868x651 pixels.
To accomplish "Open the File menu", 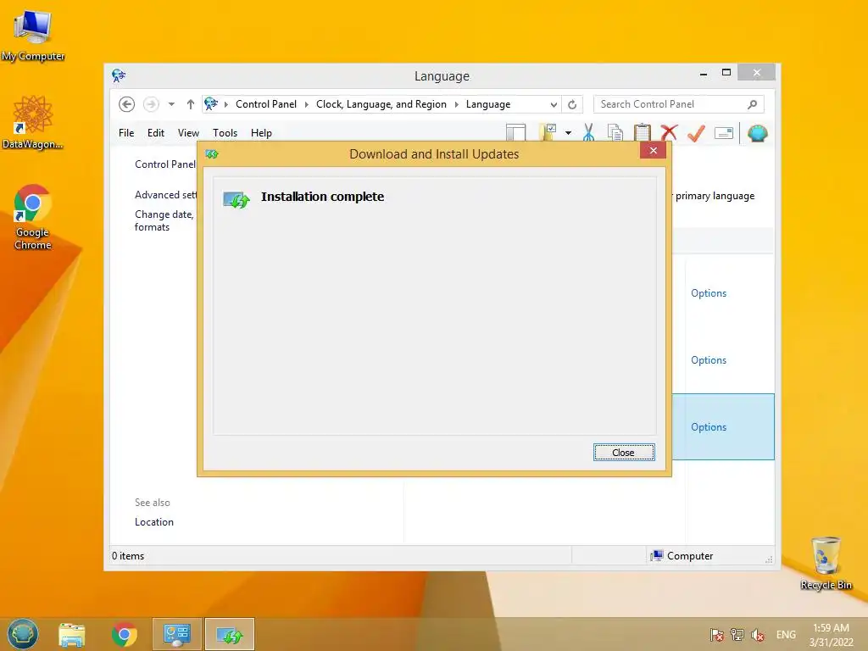I will coord(126,133).
